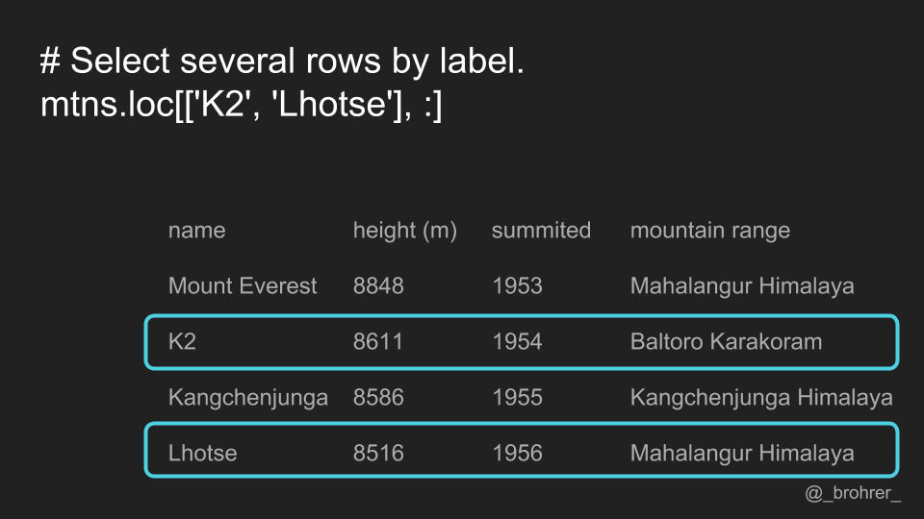
Task: Click the 8516 height value
Action: (x=378, y=453)
